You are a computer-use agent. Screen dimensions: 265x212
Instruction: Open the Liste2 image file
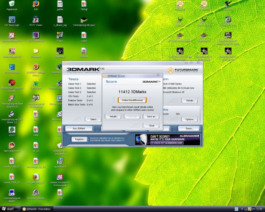(84, 35)
